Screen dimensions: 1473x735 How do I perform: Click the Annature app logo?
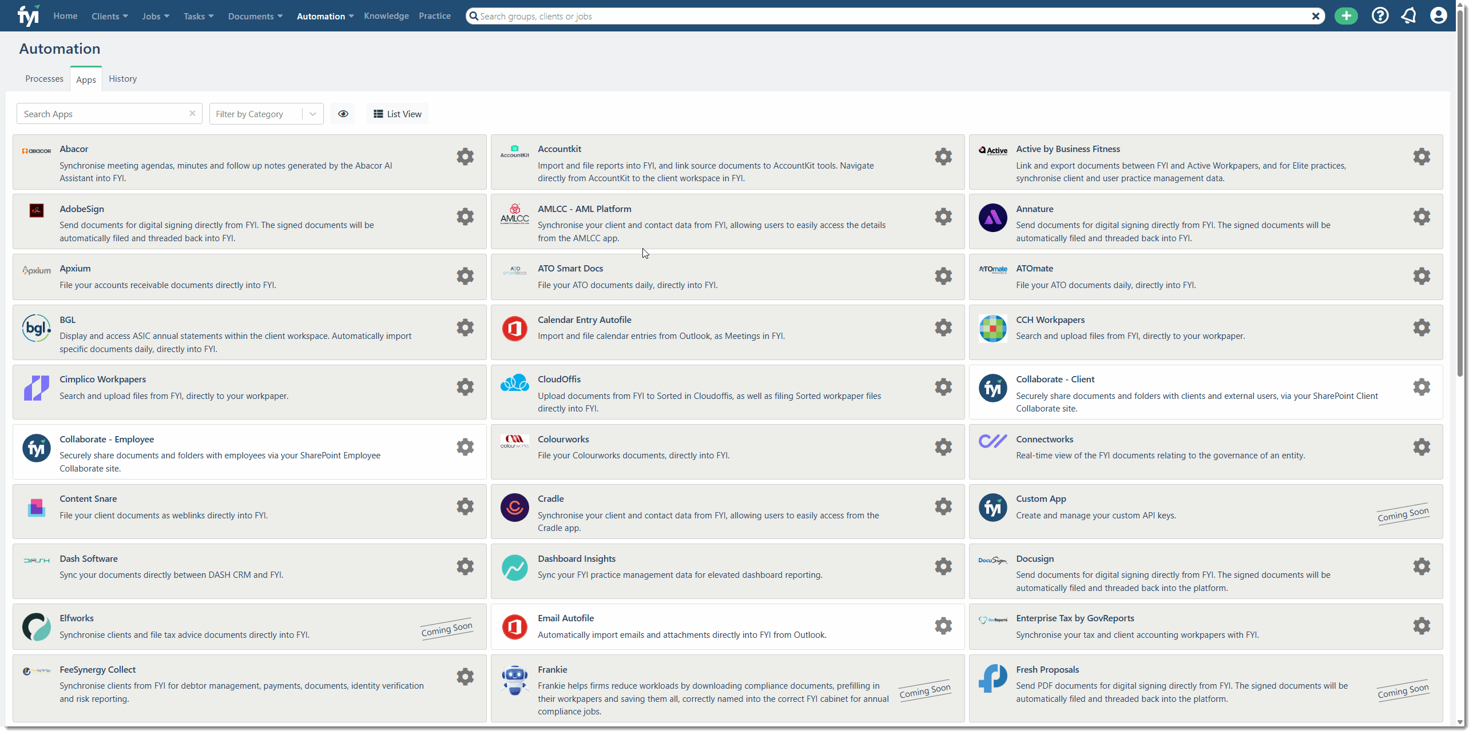[992, 217]
